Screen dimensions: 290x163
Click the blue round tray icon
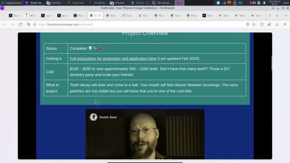coord(218,3)
